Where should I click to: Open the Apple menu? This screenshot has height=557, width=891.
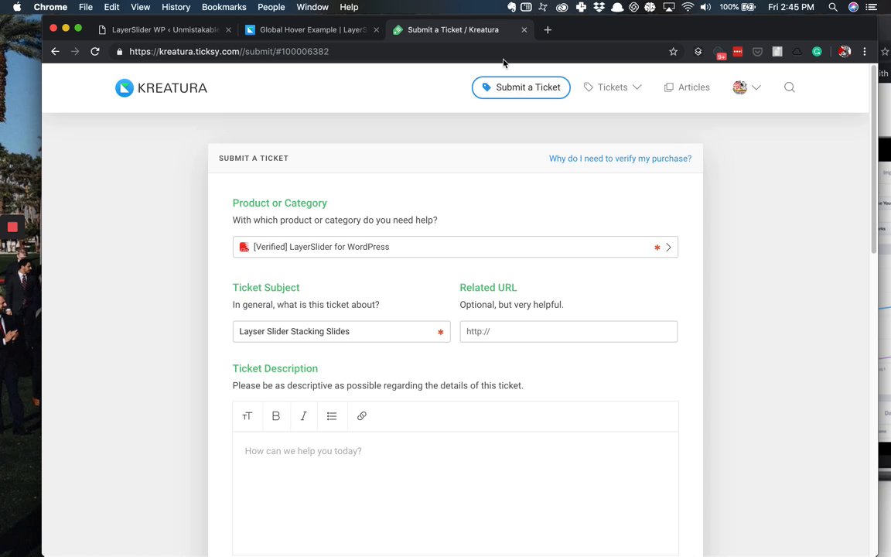tap(16, 7)
